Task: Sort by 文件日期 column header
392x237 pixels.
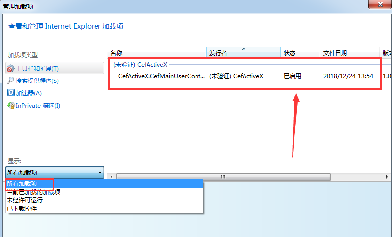Action: [349, 53]
